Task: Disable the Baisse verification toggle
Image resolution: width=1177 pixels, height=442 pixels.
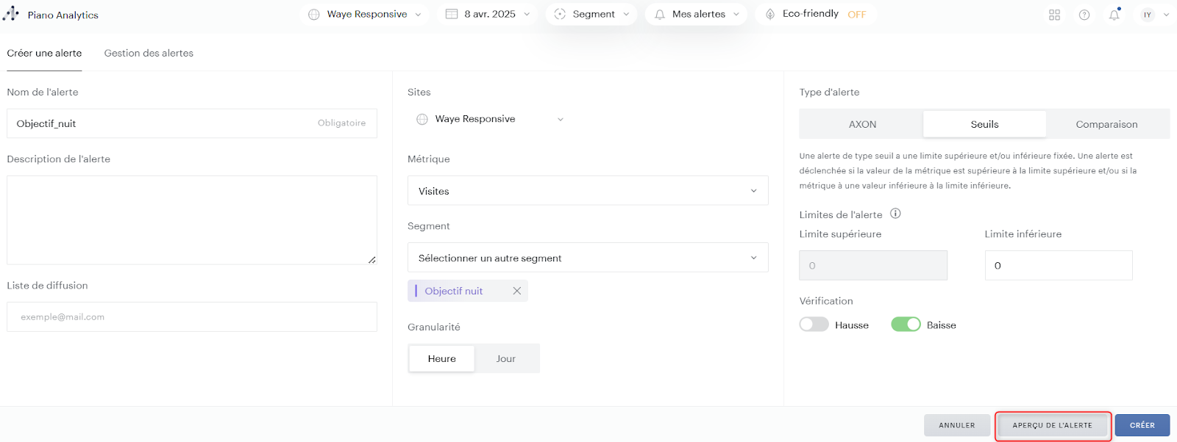Action: [906, 325]
